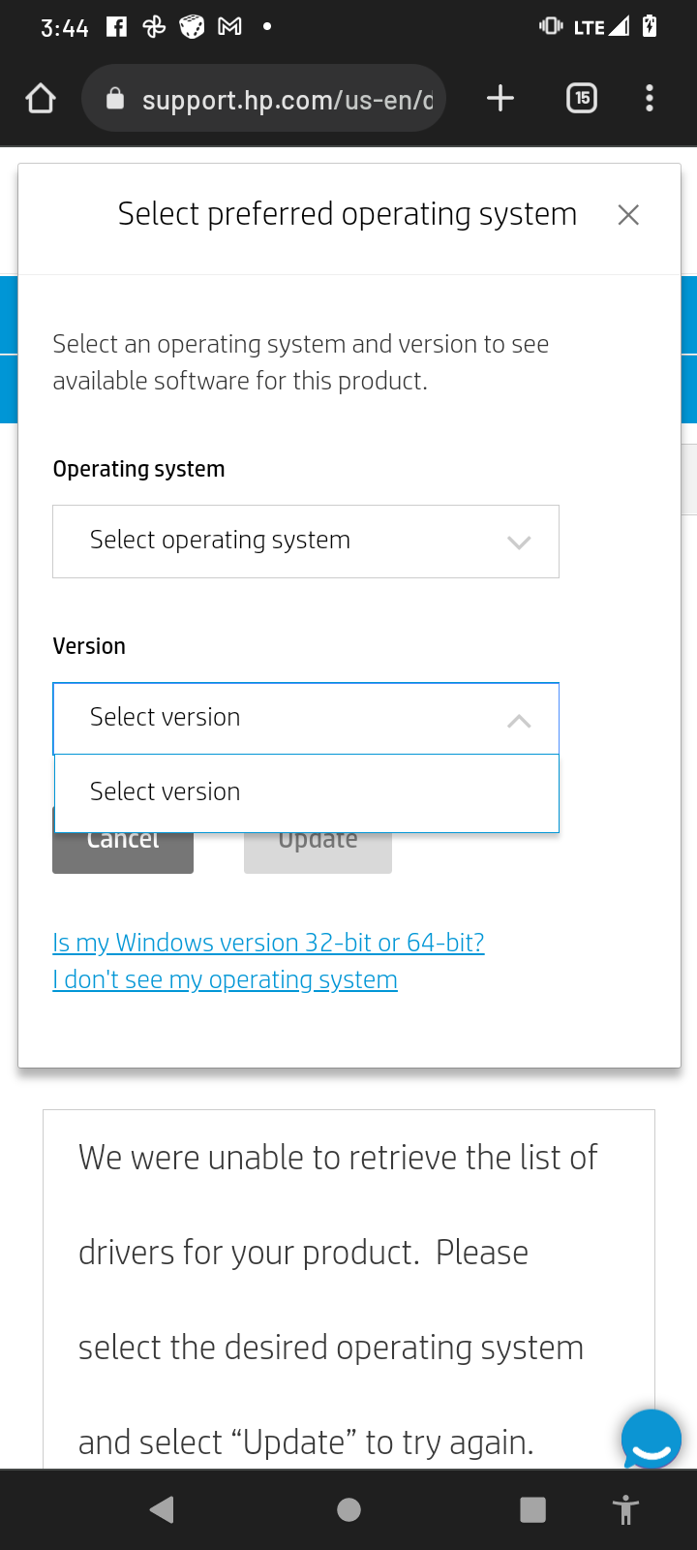Open the browser three-dot menu

point(650,98)
